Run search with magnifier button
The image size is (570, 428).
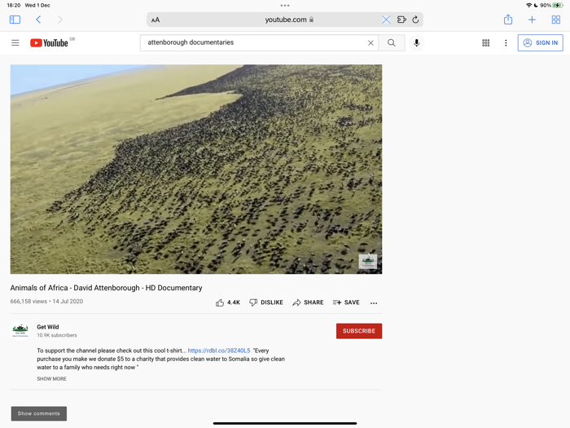click(392, 43)
